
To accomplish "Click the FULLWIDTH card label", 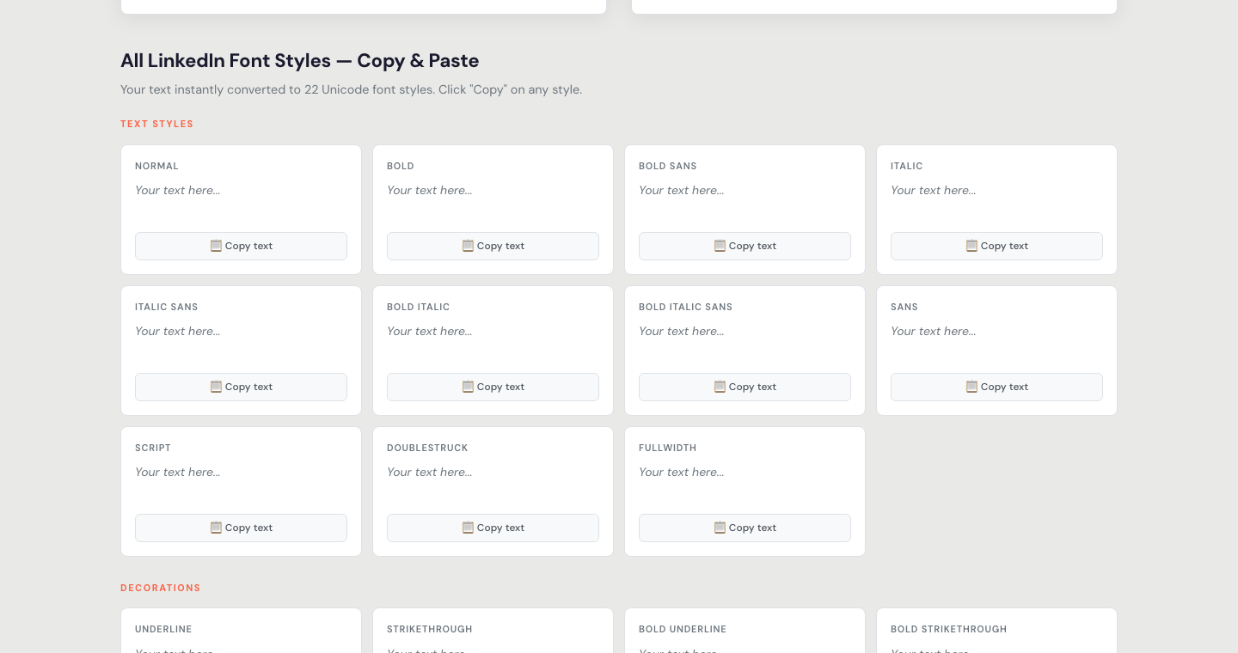I will [668, 448].
